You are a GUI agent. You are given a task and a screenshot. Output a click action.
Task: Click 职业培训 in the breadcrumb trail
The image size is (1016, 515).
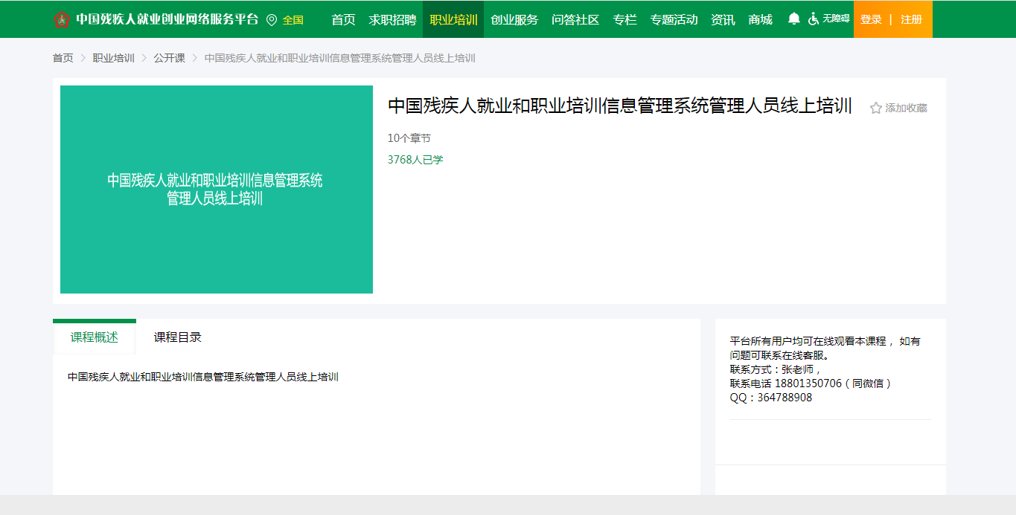(x=113, y=58)
